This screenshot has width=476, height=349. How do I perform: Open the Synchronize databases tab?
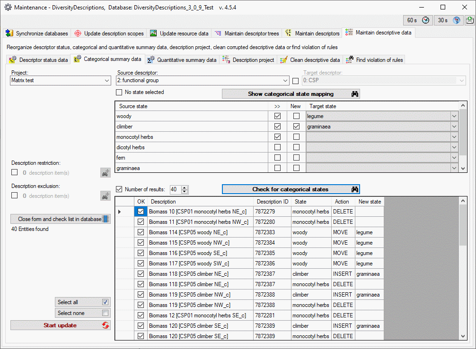pos(37,34)
